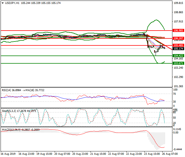
Task: Click the 106.187 red price level label
Action: tap(178, 38)
